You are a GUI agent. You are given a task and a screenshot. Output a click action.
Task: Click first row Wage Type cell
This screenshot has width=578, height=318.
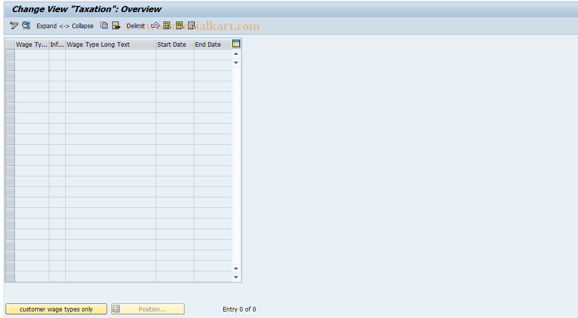tap(32, 55)
